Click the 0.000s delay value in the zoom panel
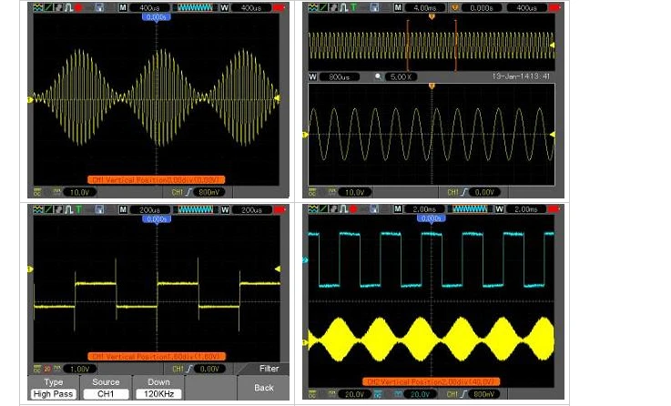671x406 pixels. pyautogui.click(x=482, y=7)
